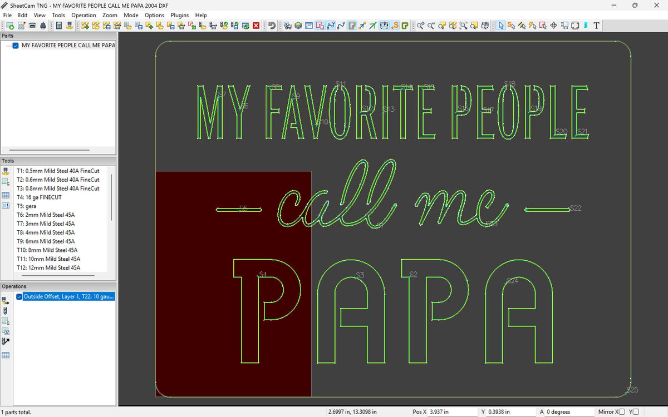The width and height of the screenshot is (668, 417).
Task: Select tool T6: 2mm Mild Steel 45A
Action: [x=45, y=215]
